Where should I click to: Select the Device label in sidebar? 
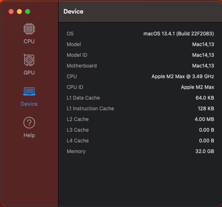click(x=29, y=104)
